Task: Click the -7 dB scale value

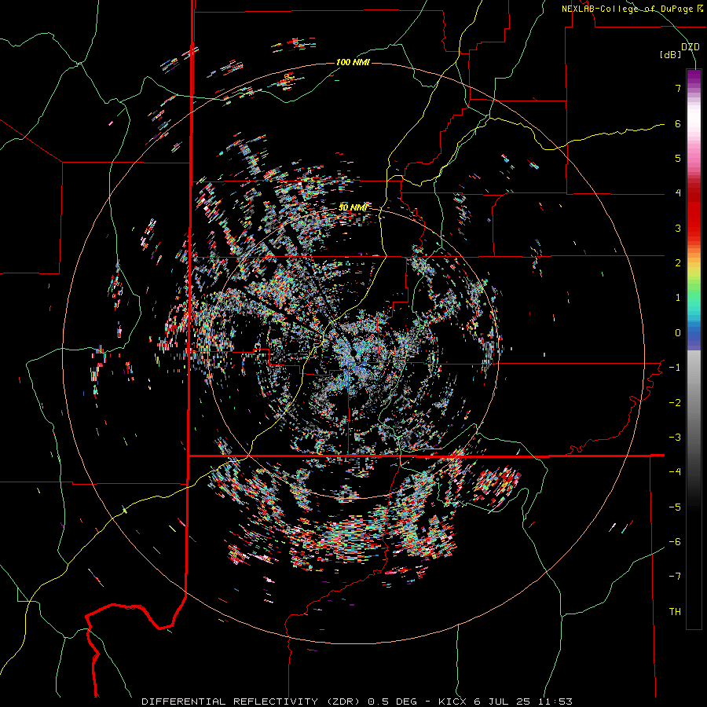Action: click(675, 577)
